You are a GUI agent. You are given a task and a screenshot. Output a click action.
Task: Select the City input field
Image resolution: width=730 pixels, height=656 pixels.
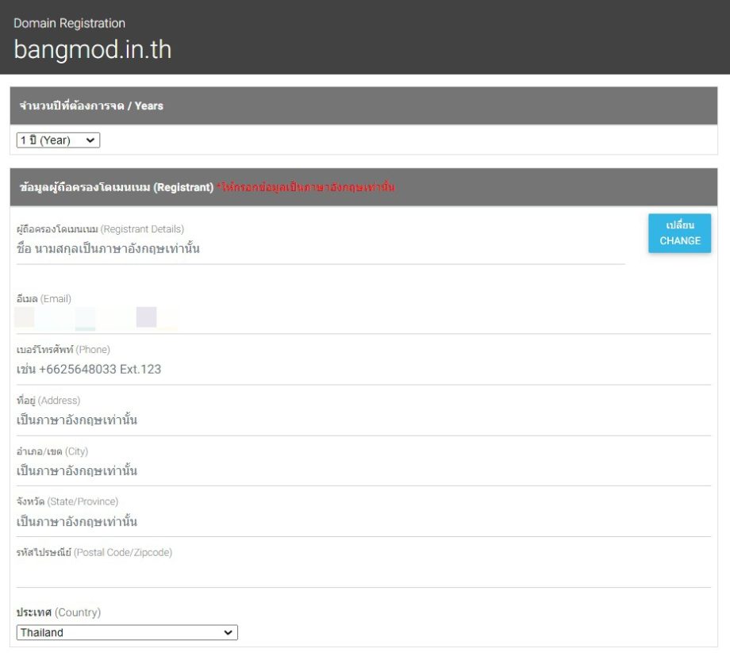click(317, 471)
